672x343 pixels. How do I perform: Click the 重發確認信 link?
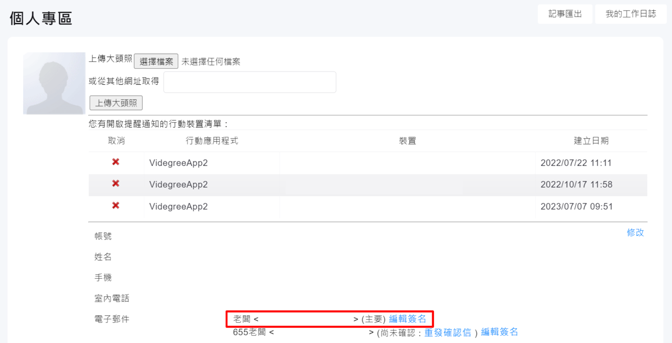[448, 333]
